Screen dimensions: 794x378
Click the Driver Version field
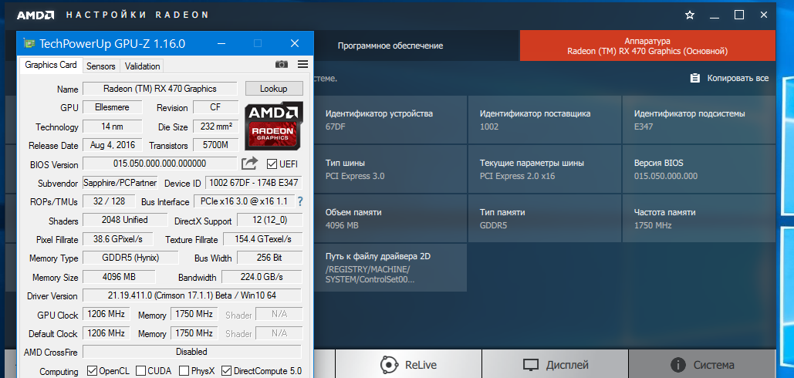tap(192, 295)
